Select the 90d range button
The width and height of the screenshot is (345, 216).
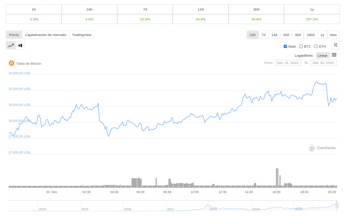coord(298,35)
